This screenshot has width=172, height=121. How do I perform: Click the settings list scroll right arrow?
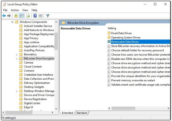tap(168, 108)
